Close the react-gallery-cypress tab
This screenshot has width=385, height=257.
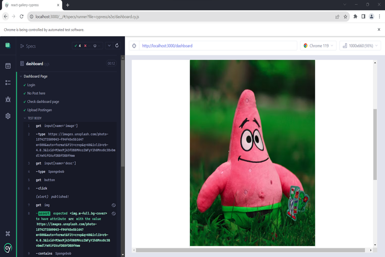58,5
